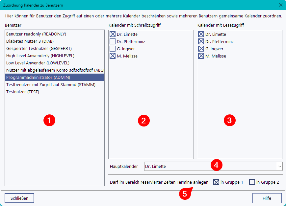The image size is (286, 206).
Task: Select Testbenutzer mit Zugriff auf Stammd (STAMM)
Action: pyautogui.click(x=51, y=85)
